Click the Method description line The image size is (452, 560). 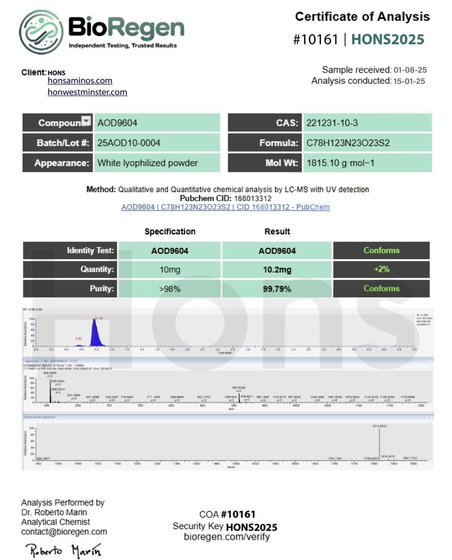(228, 189)
